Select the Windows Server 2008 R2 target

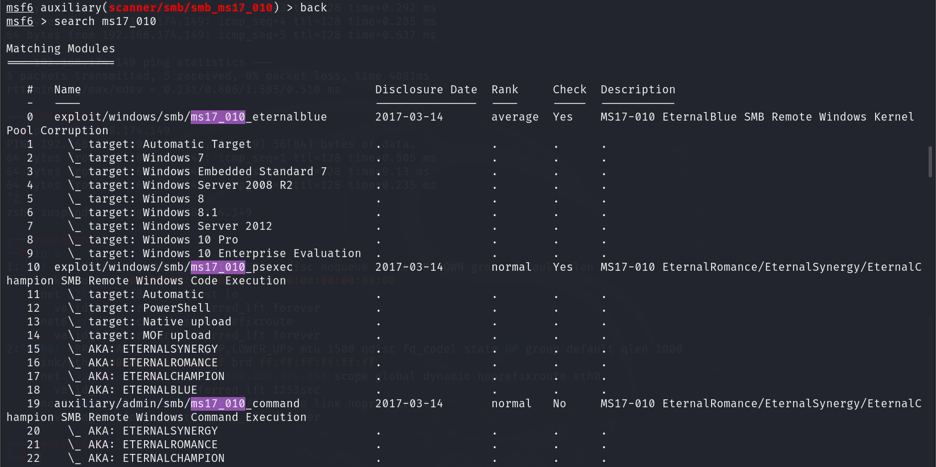click(190, 185)
